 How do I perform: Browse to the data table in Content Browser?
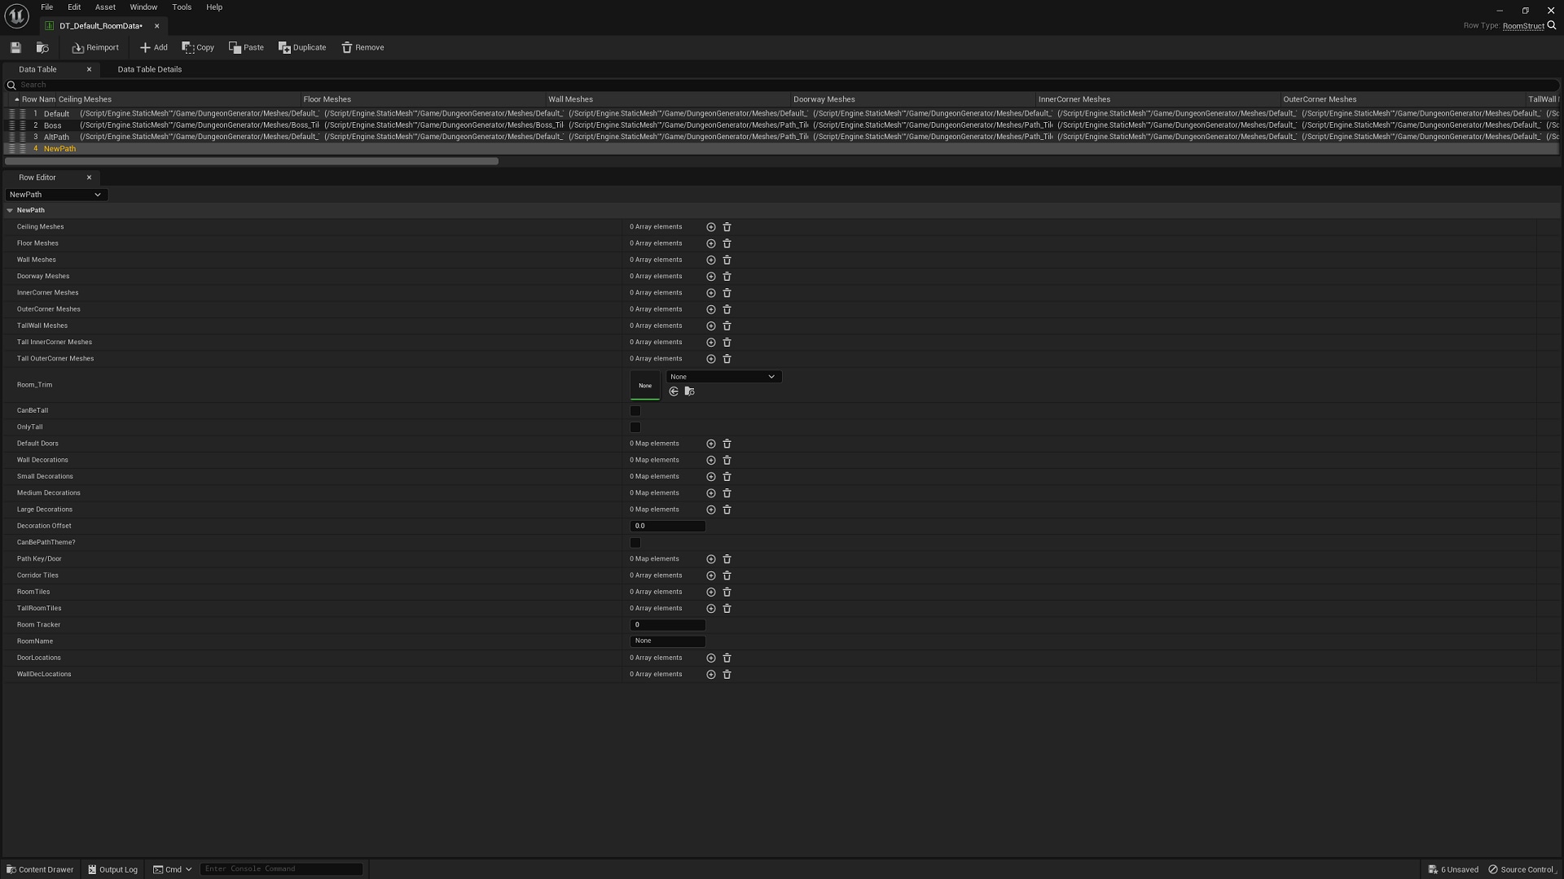(42, 47)
